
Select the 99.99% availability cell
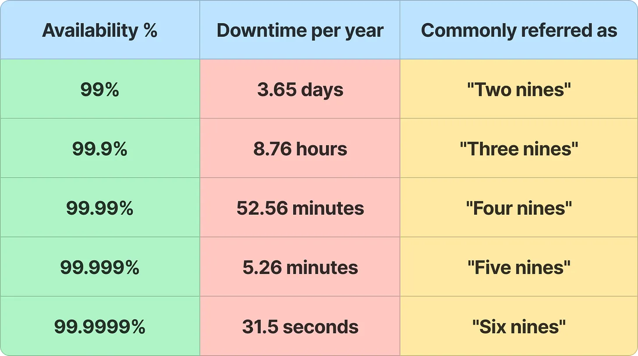pyautogui.click(x=99, y=208)
